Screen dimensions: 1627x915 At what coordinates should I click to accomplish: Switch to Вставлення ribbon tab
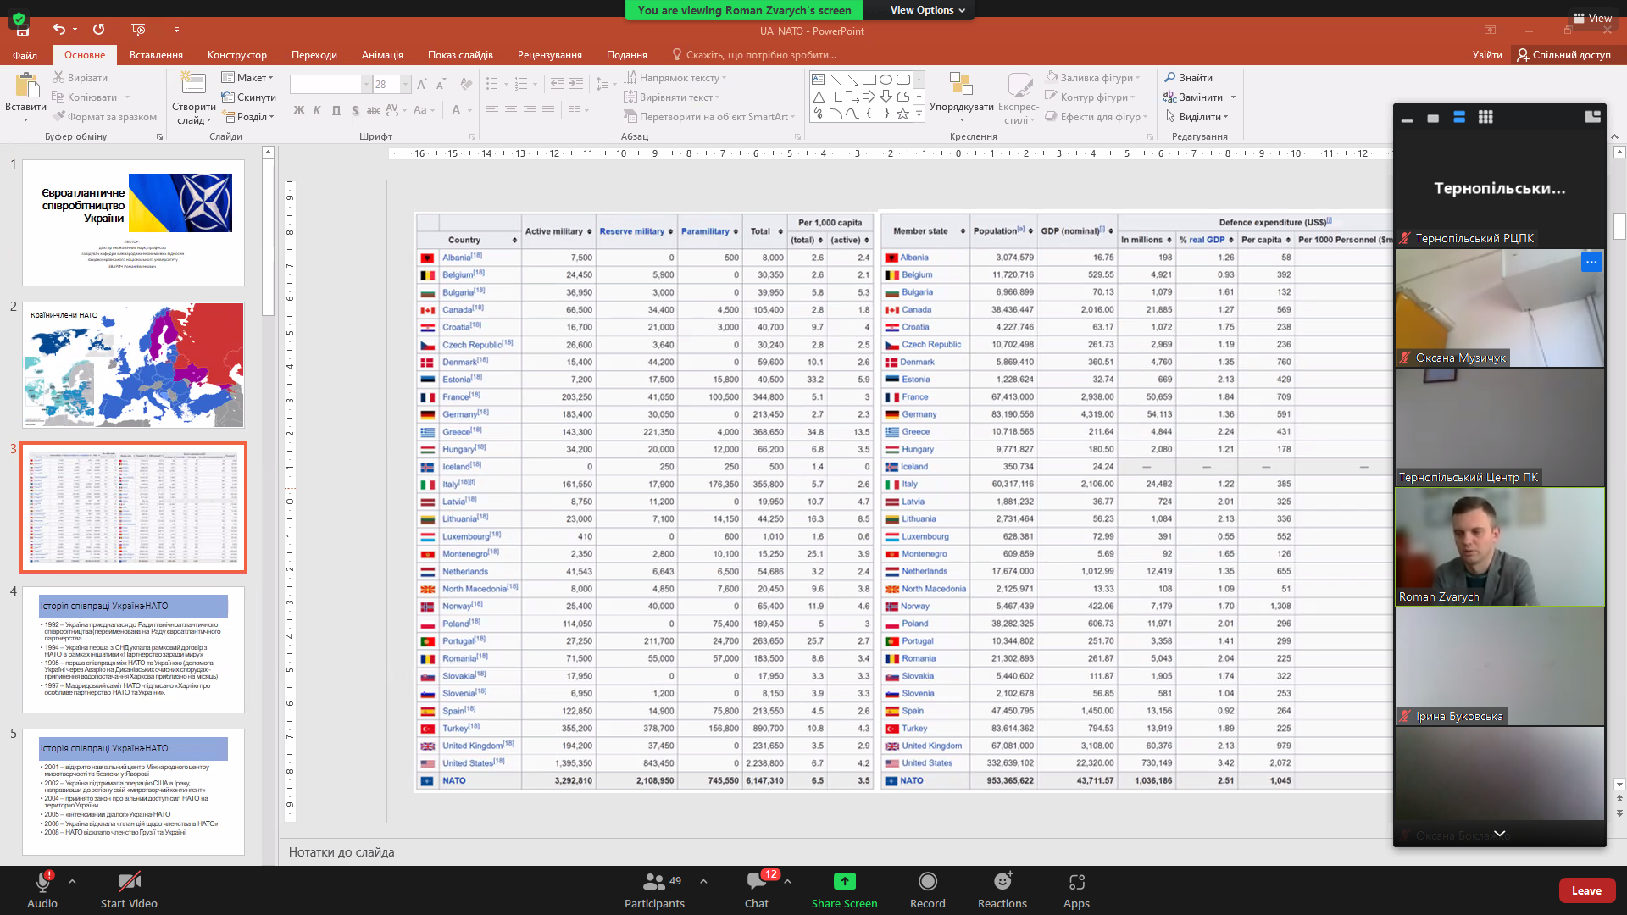[x=156, y=55]
